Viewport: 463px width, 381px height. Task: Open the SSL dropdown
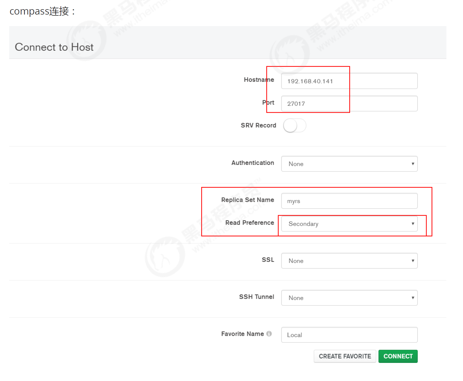(x=349, y=261)
